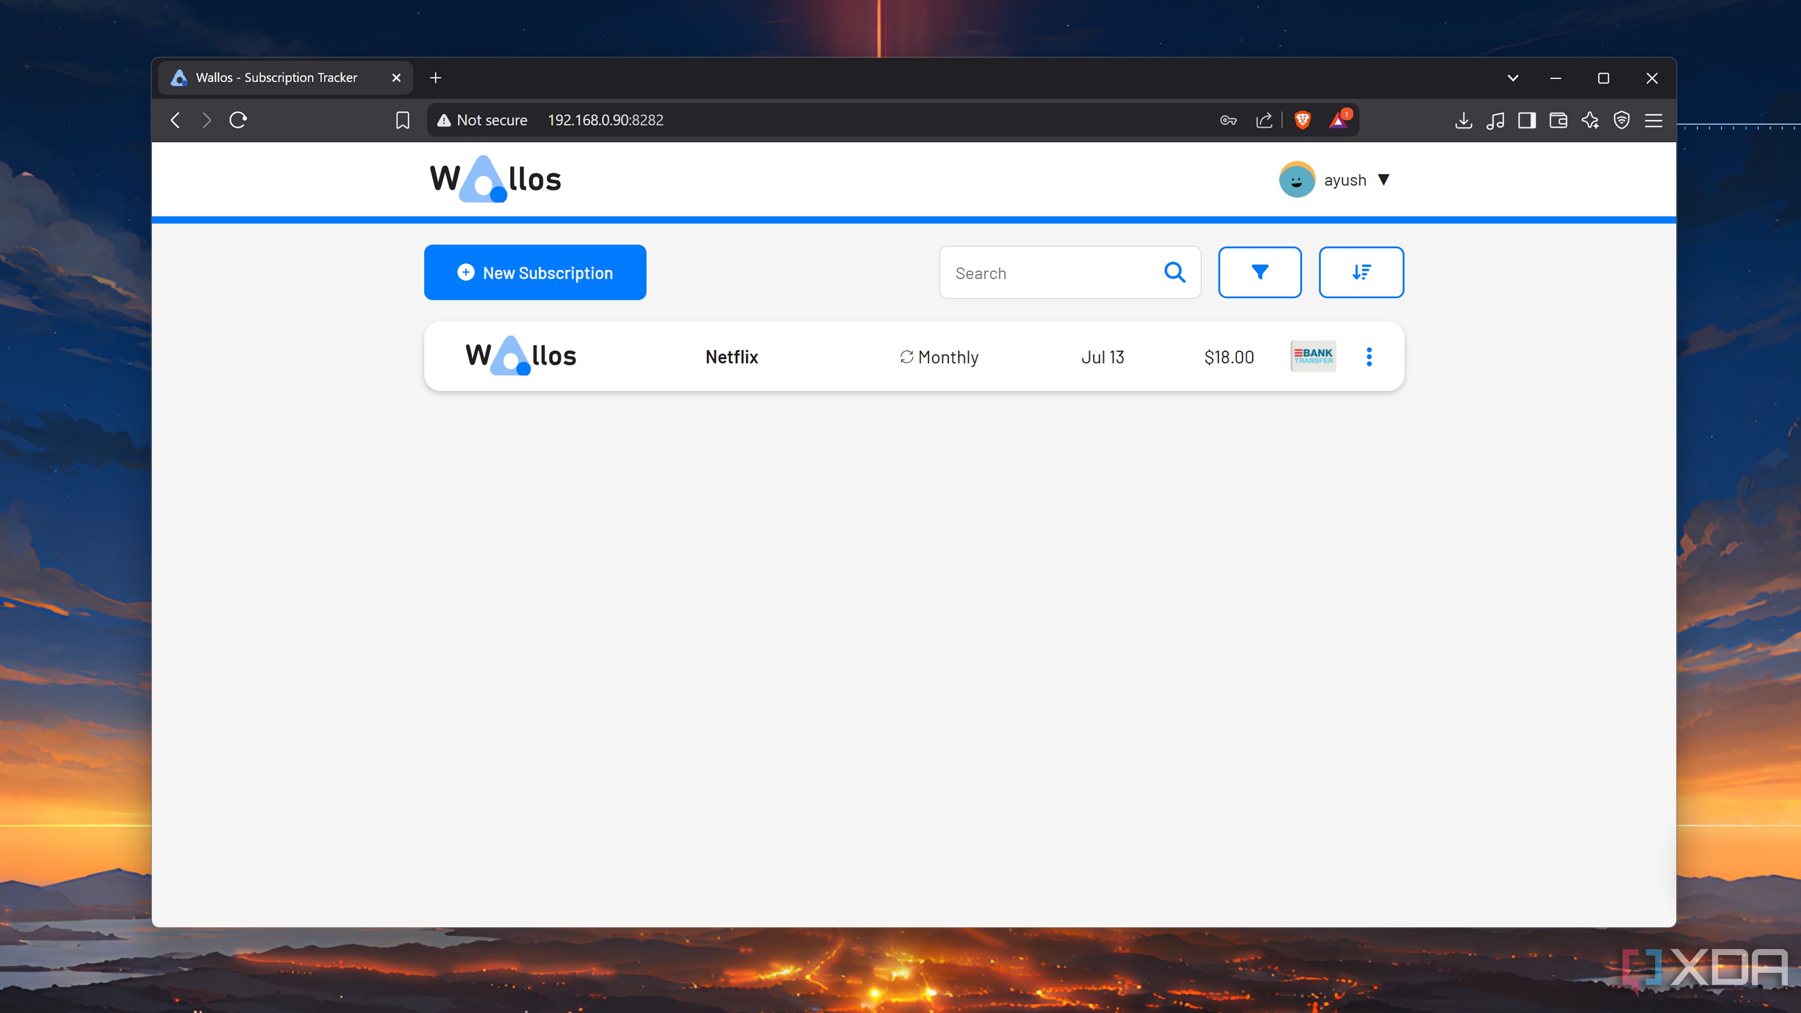Click the Wallos header logo
This screenshot has width=1801, height=1013.
495,179
